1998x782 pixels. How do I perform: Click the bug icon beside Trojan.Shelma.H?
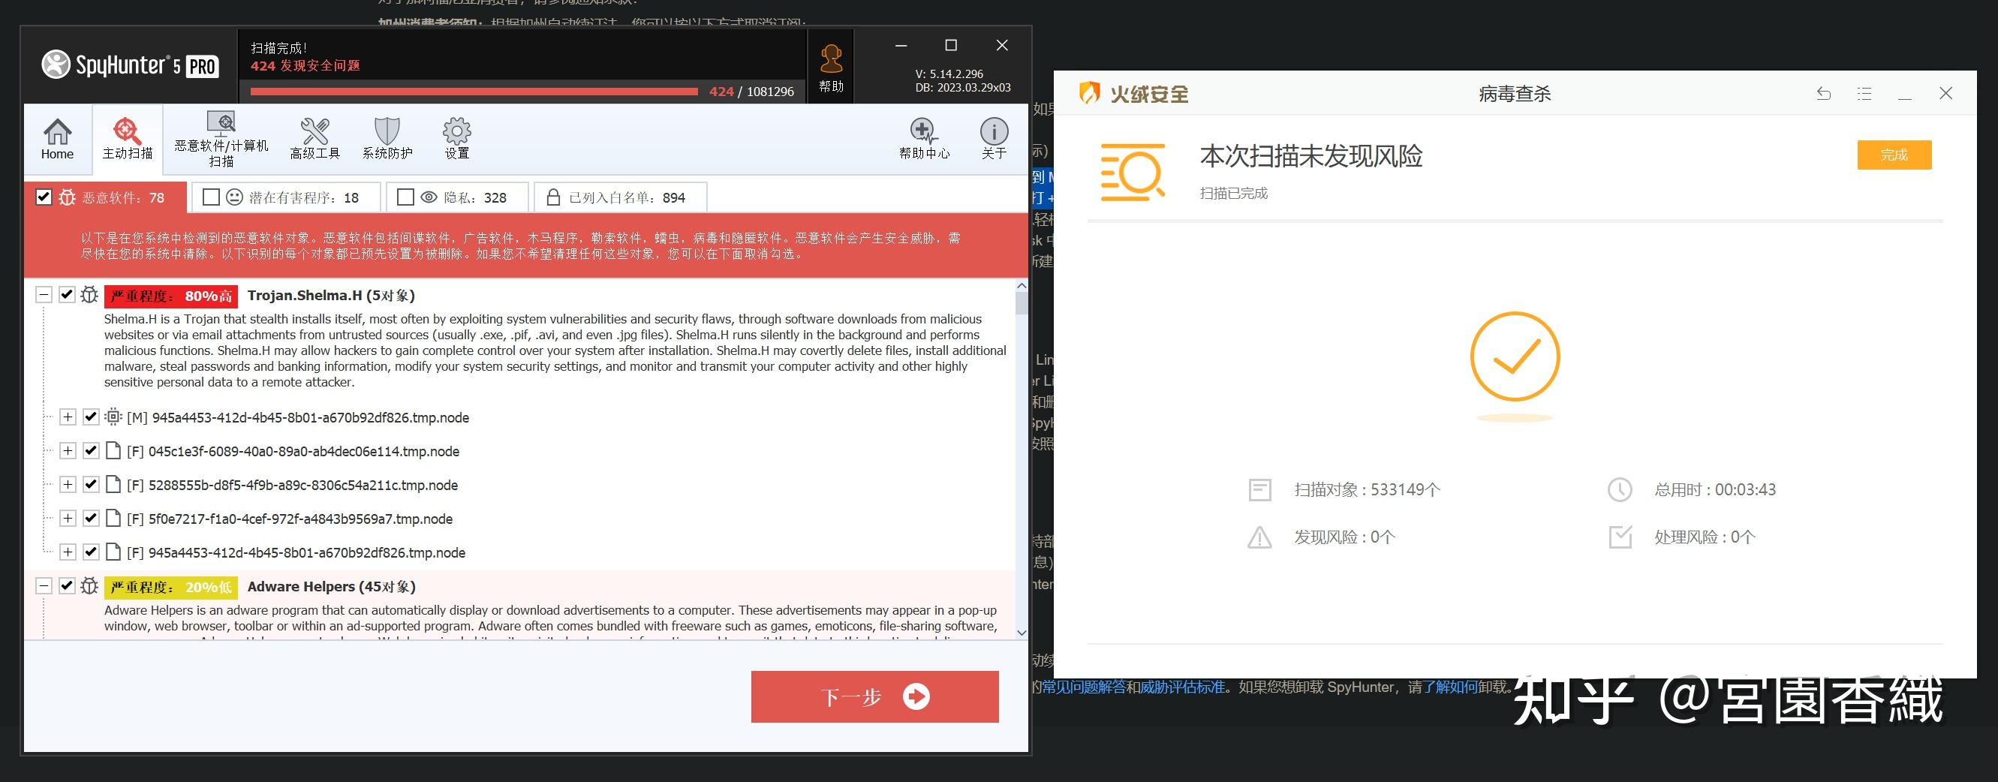pos(89,295)
